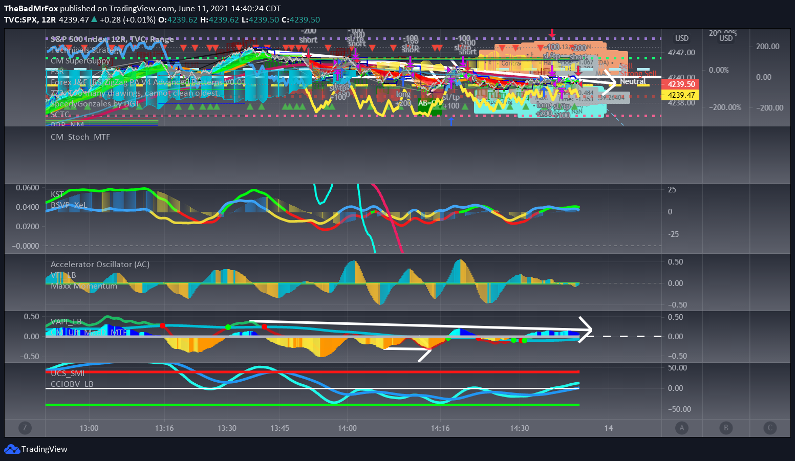Click the VAPI_LB indicator label

(x=66, y=321)
